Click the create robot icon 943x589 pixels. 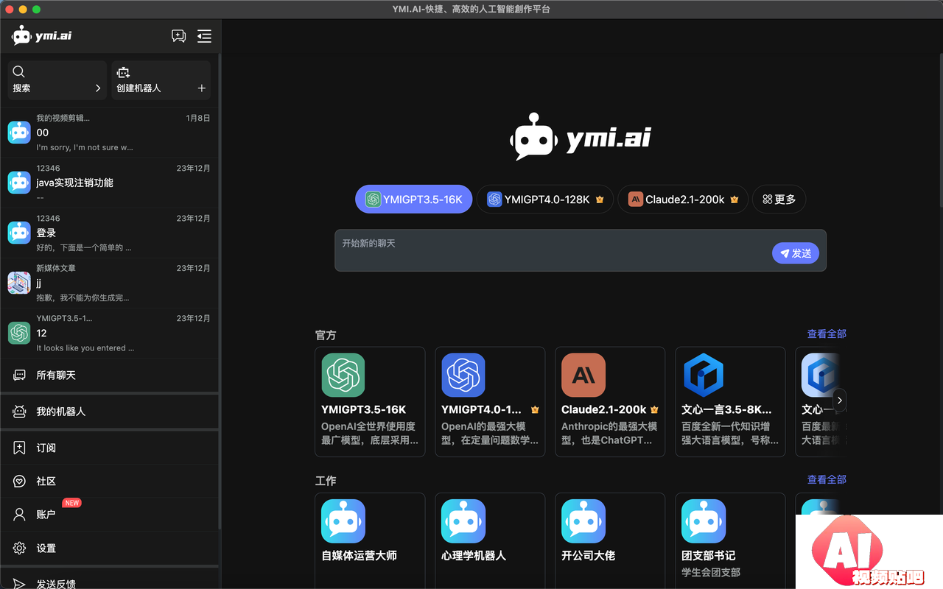(x=123, y=71)
